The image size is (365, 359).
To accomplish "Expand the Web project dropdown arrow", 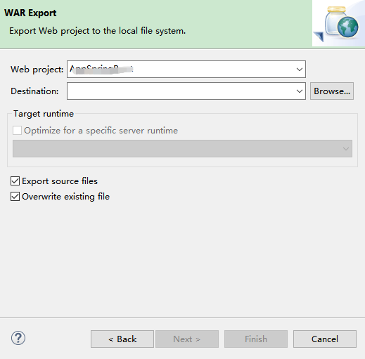I will [x=299, y=70].
